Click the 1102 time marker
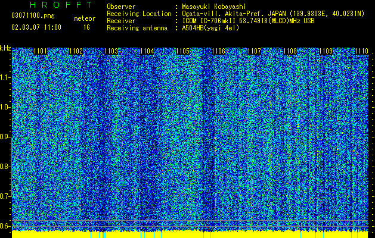Image resolution: width=375 pixels, height=238 pixels. pyautogui.click(x=76, y=51)
